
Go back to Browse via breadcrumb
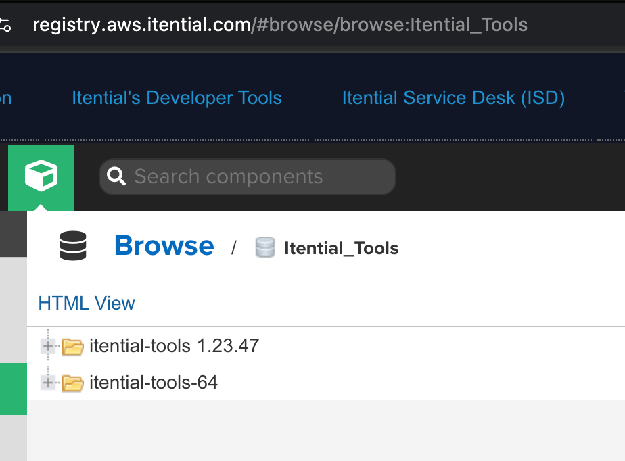coord(164,245)
